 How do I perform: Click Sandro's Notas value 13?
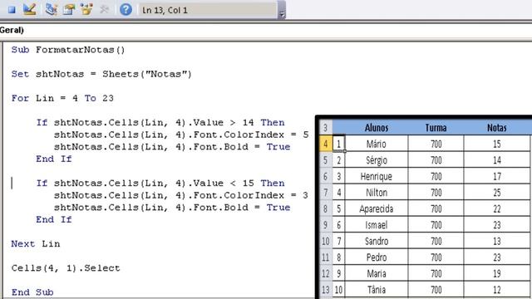[497, 242]
